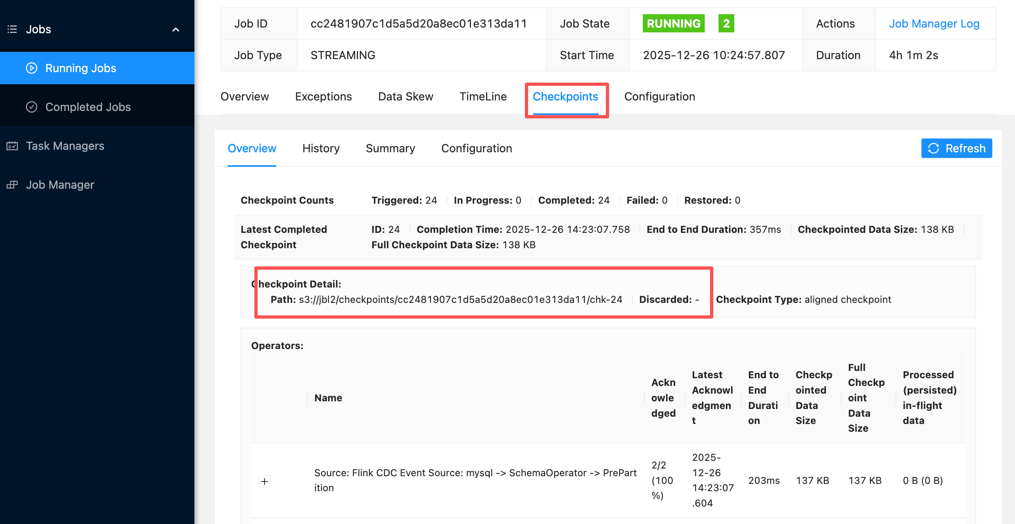Go to the TimeLine tab
The width and height of the screenshot is (1015, 524).
(x=483, y=96)
